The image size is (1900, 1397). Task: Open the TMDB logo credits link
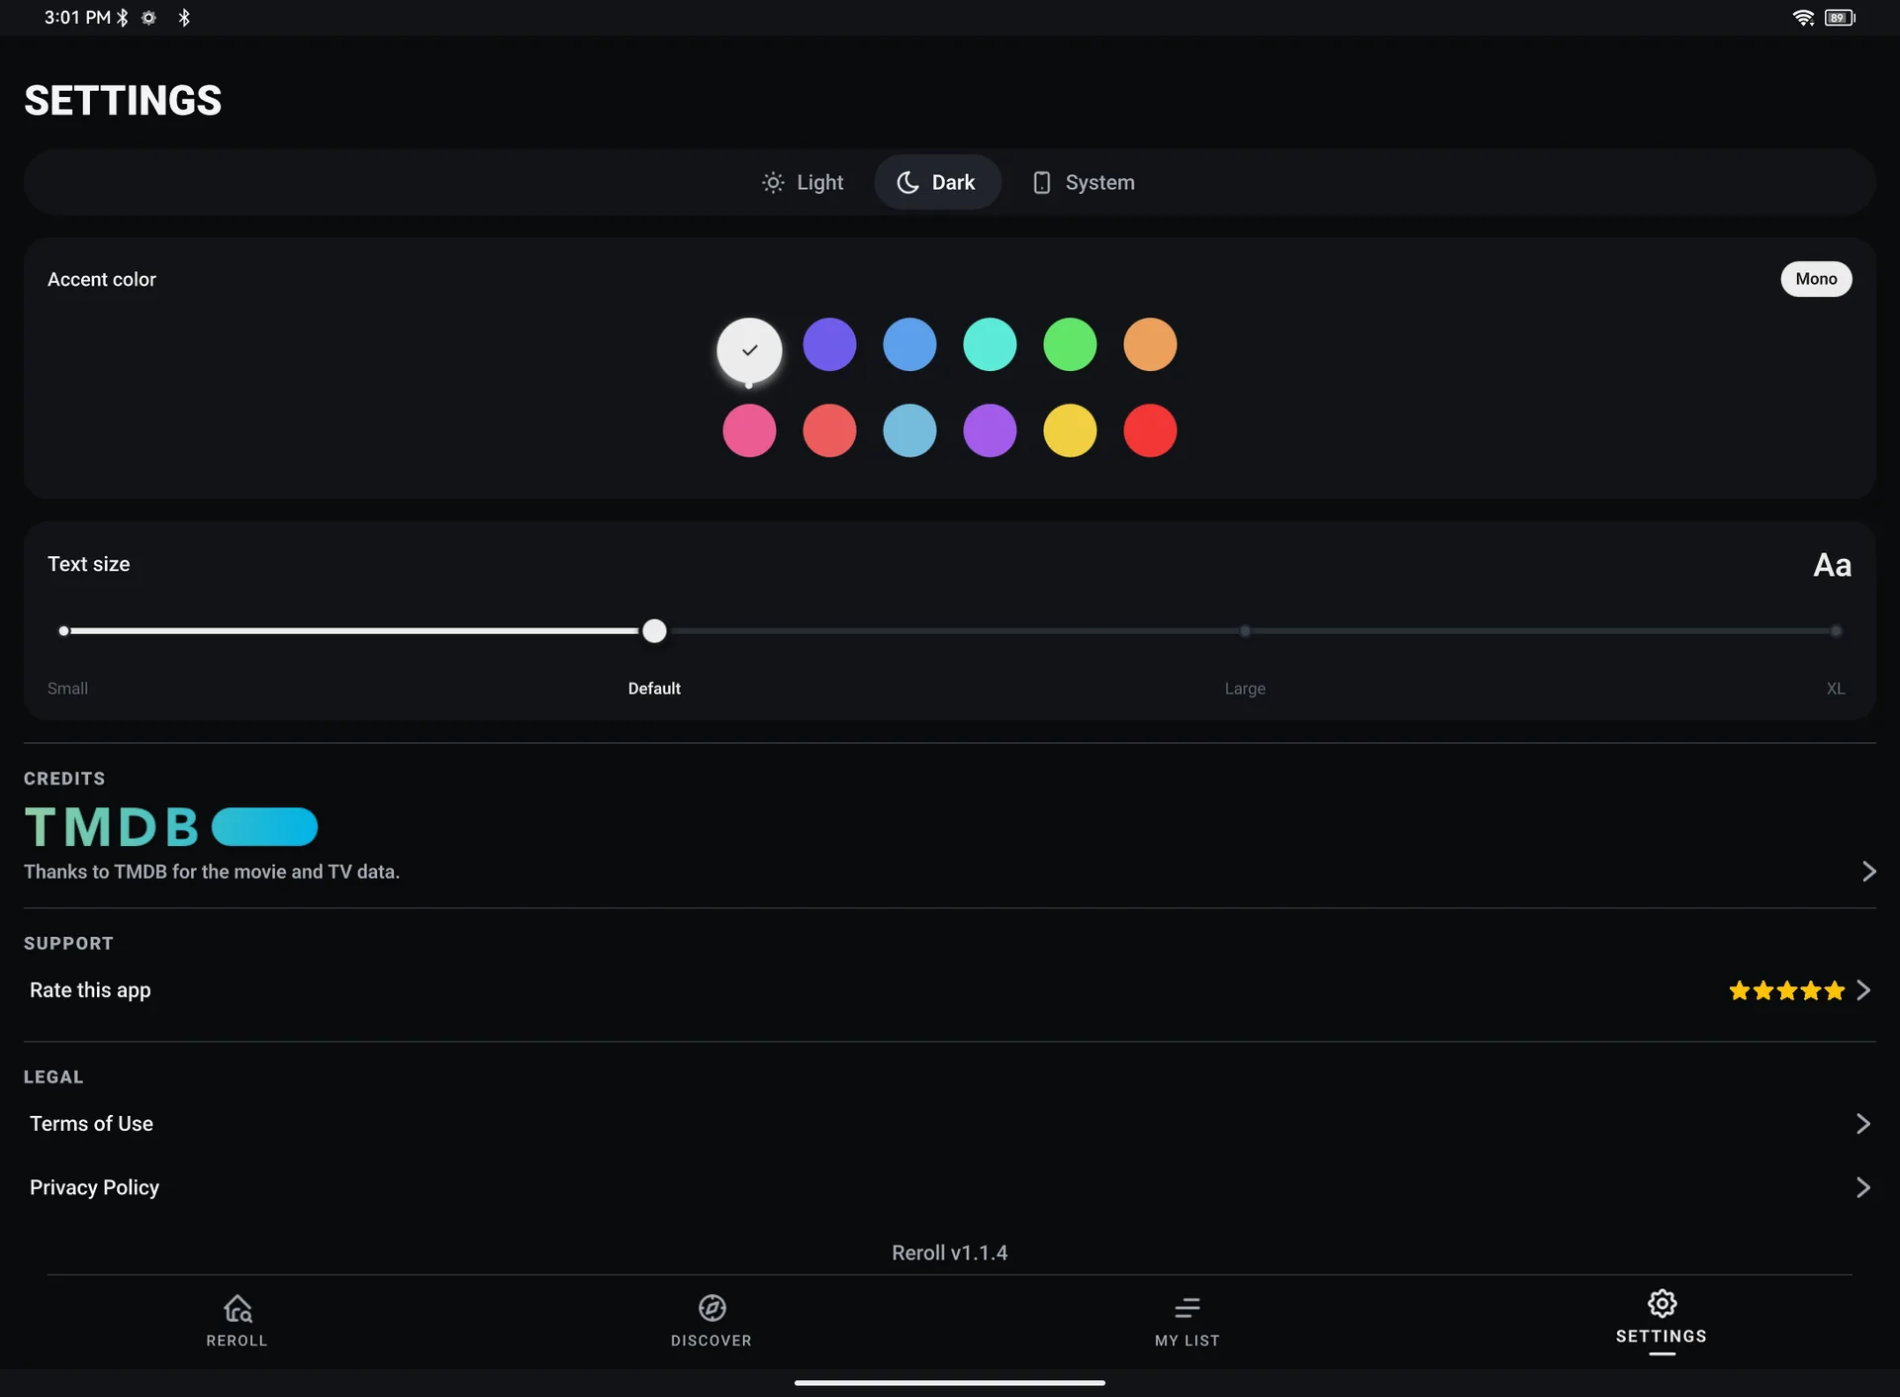pos(170,827)
